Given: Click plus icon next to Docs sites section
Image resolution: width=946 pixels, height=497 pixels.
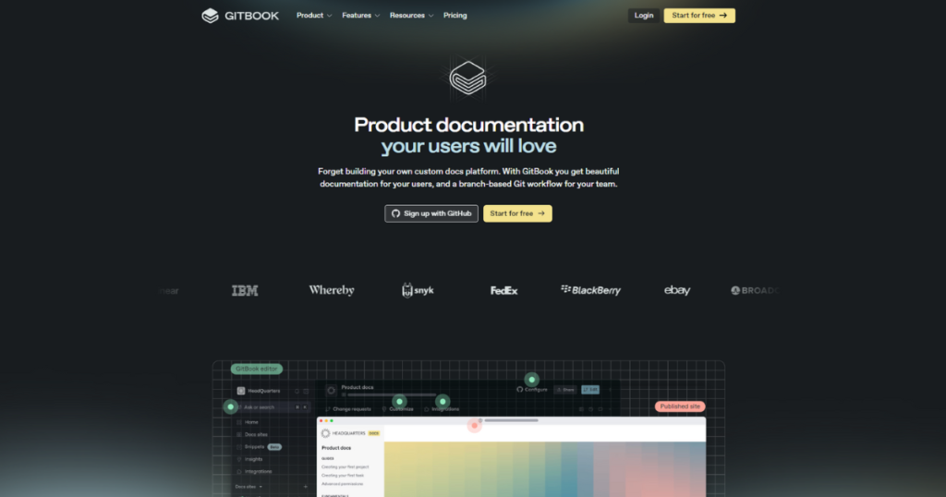Looking at the screenshot, I should pyautogui.click(x=305, y=487).
